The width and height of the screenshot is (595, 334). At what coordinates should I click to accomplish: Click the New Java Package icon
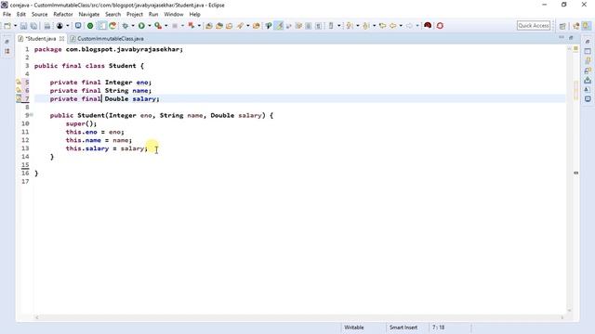coord(208,26)
